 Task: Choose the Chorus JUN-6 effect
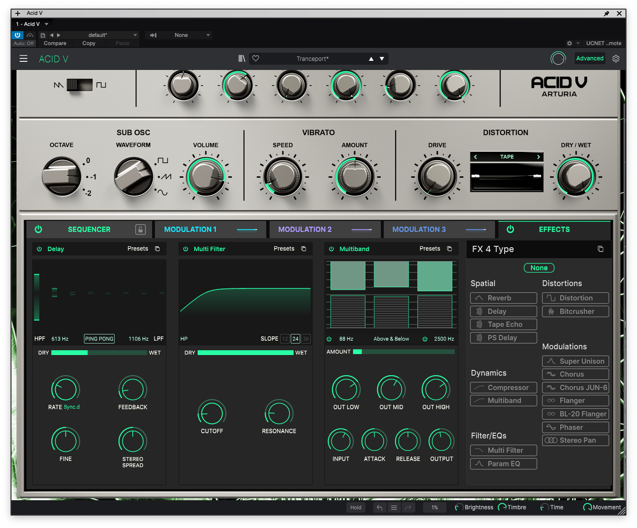tap(576, 388)
